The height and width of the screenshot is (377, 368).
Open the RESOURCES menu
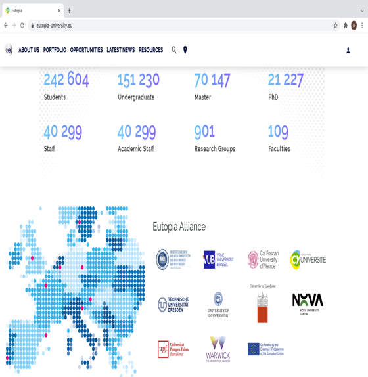[x=150, y=50]
